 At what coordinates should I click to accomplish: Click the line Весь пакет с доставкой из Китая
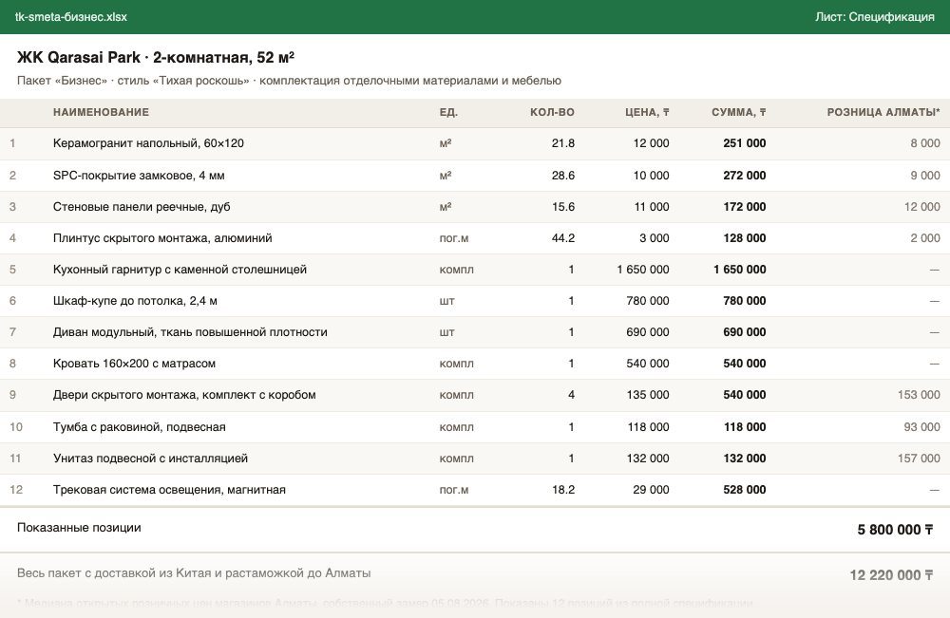tap(194, 573)
